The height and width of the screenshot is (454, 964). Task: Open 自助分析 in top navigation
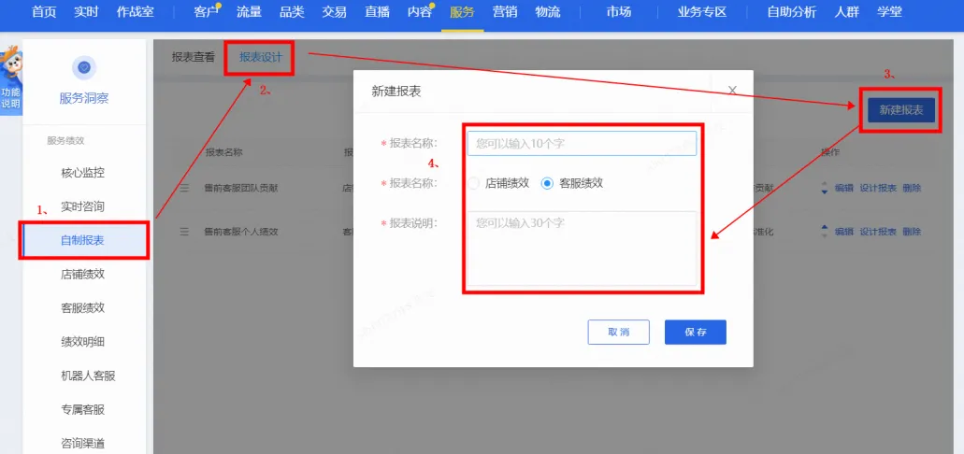(792, 11)
